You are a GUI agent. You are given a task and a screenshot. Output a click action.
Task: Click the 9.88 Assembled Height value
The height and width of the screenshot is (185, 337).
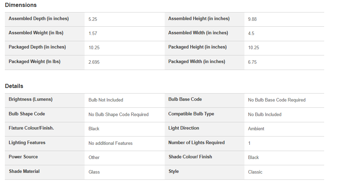click(x=252, y=19)
